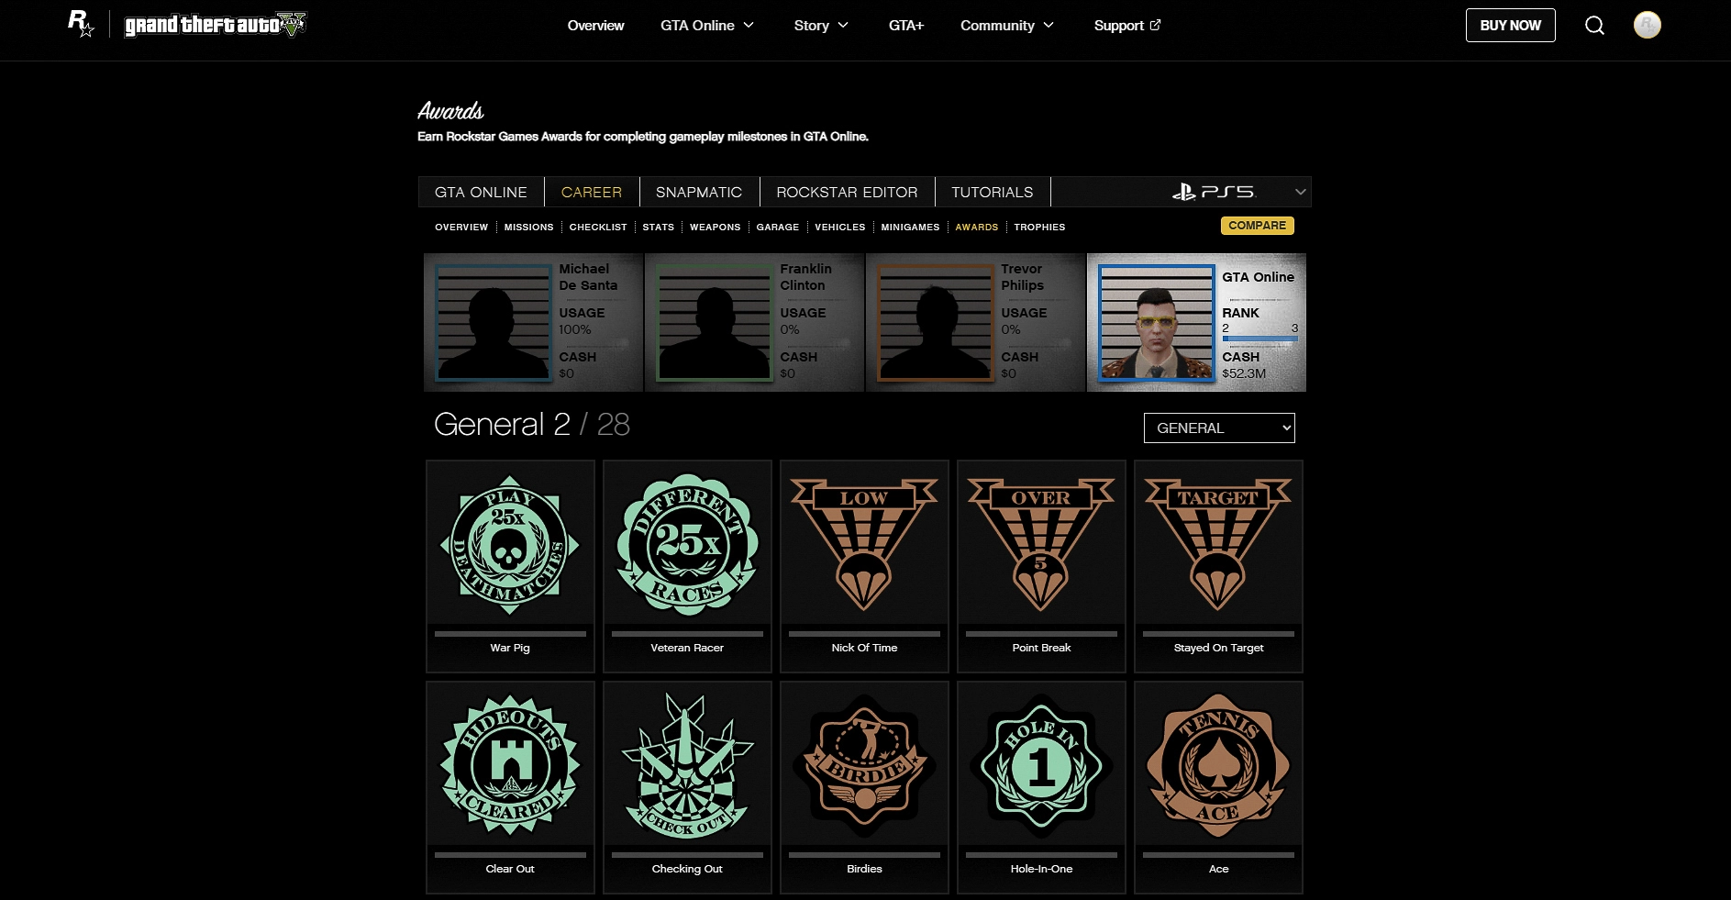Expand the Community nav menu
1731x900 pixels.
[x=1007, y=26]
